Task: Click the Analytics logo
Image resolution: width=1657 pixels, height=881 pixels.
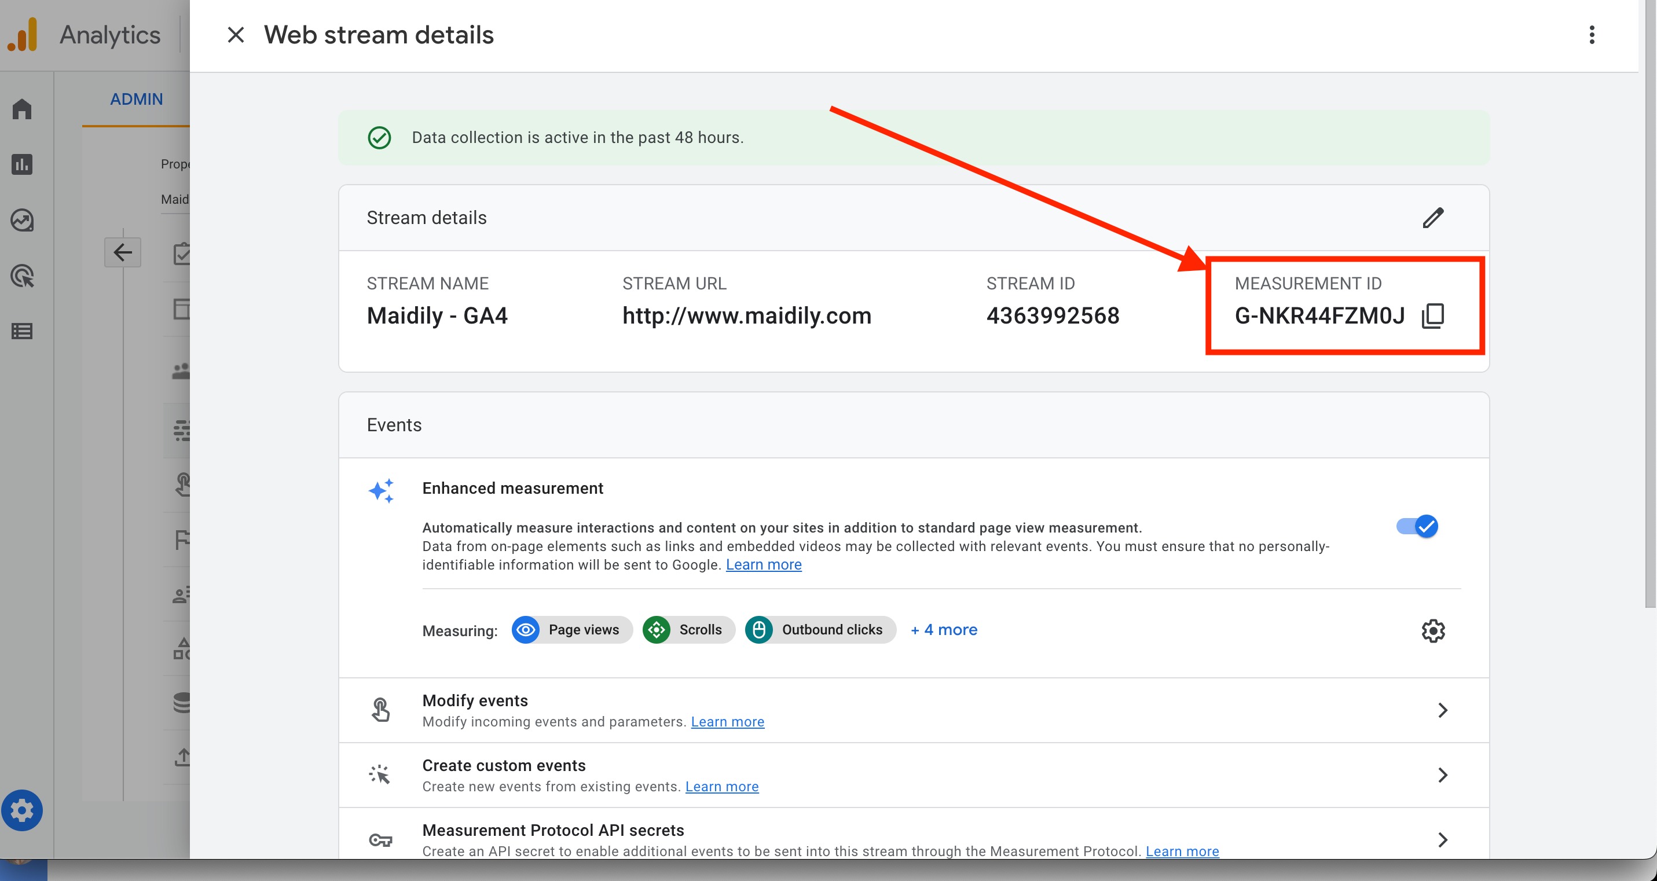Action: 23,35
